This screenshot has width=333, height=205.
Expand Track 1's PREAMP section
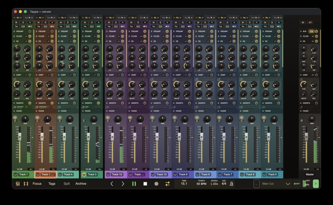[x=14, y=31]
